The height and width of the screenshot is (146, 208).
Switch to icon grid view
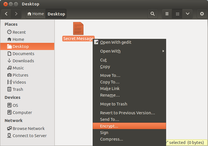coord(177,14)
